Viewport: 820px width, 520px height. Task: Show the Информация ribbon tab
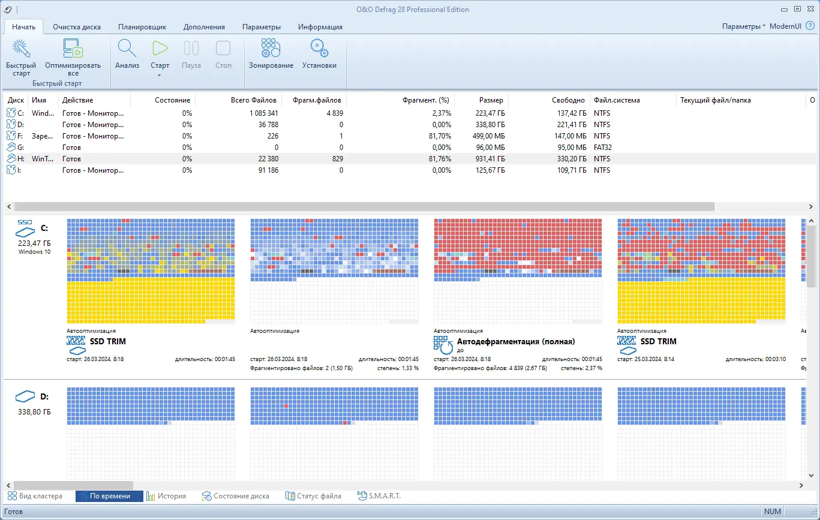click(320, 26)
